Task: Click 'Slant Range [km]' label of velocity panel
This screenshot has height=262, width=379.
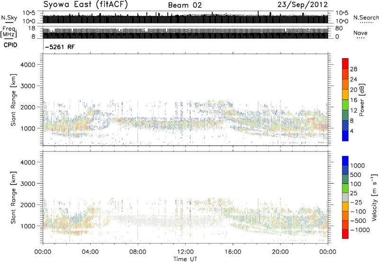Action: click(x=13, y=197)
